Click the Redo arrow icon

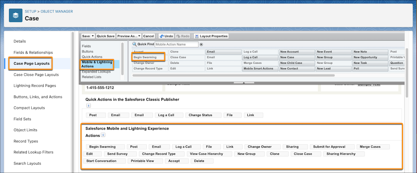click(178, 36)
